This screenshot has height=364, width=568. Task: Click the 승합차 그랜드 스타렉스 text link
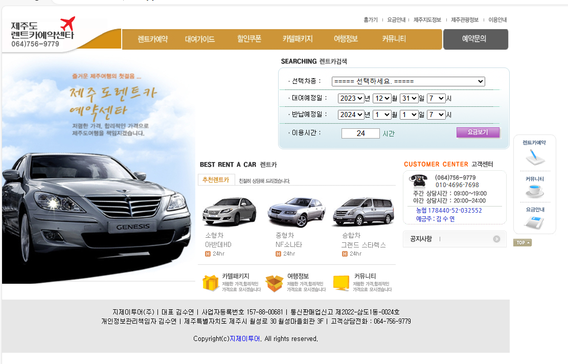(x=363, y=240)
